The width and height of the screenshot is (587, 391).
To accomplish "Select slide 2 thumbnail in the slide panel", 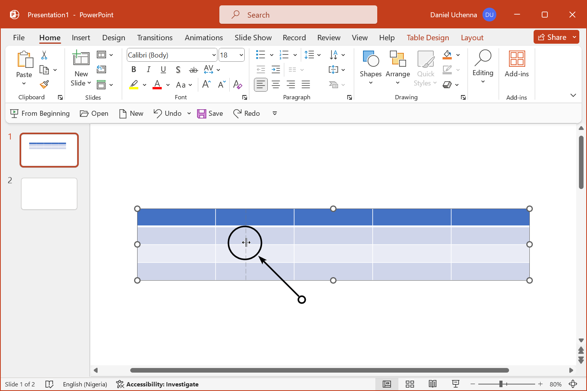I will pos(49,194).
